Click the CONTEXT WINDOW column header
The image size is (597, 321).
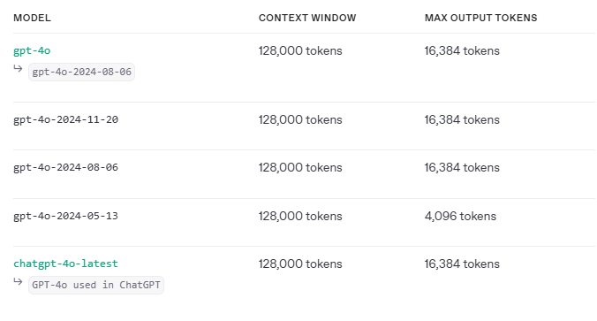[x=307, y=18]
